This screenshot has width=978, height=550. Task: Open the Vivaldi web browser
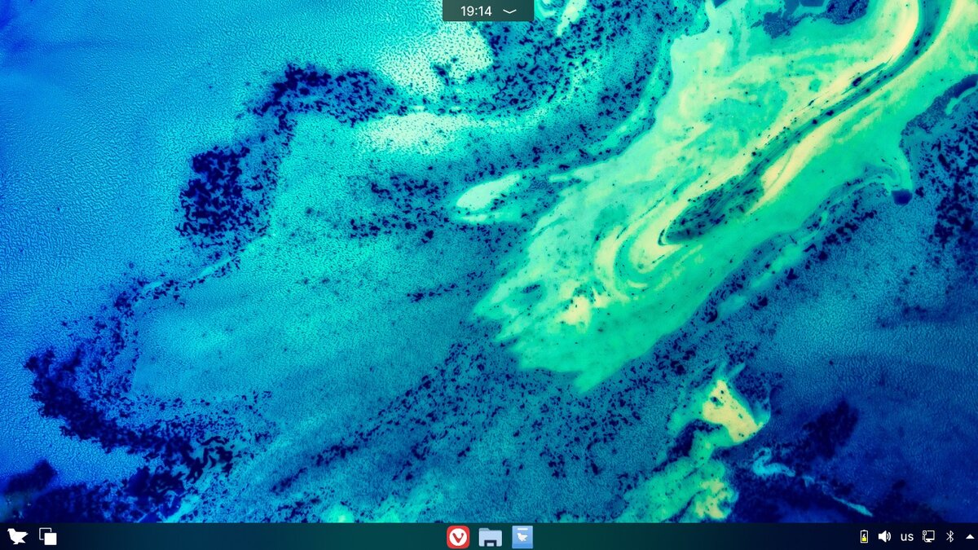pos(458,536)
